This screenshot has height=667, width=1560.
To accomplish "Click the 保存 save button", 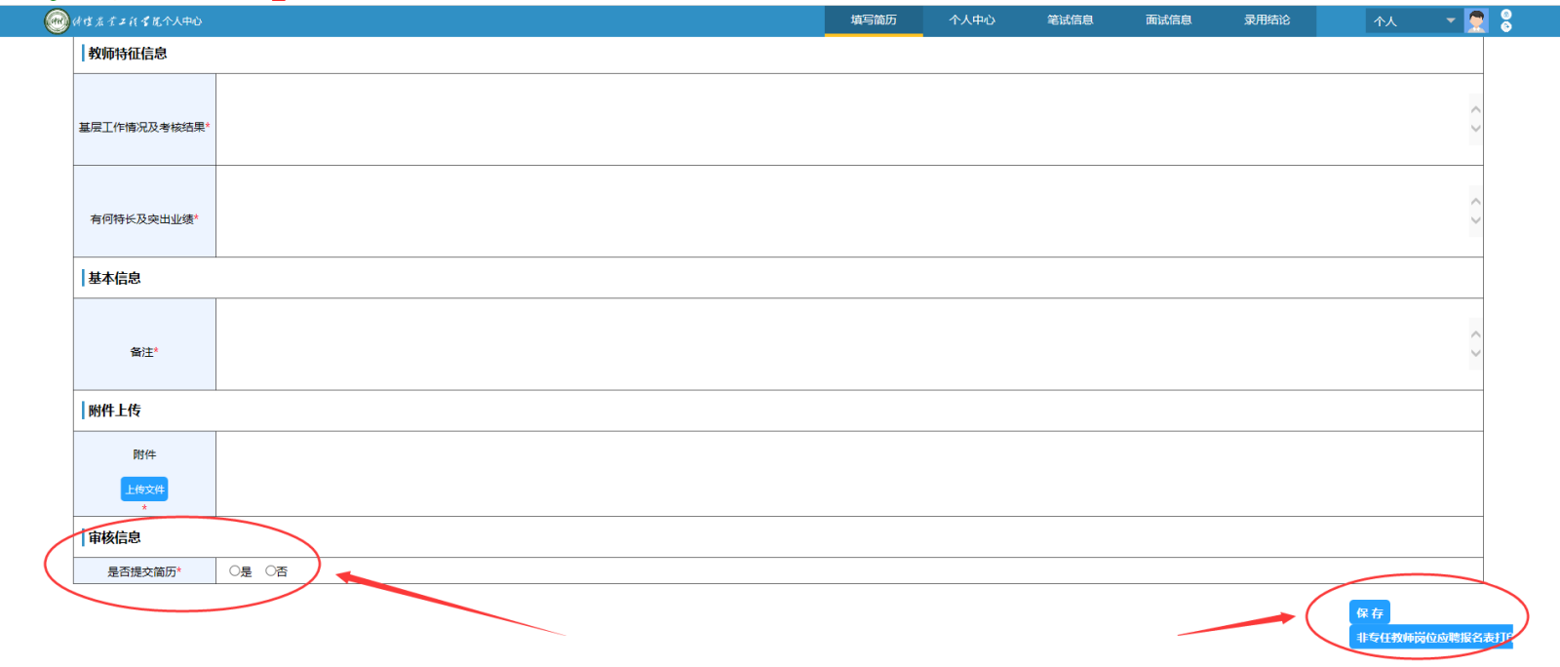I will click(1369, 612).
